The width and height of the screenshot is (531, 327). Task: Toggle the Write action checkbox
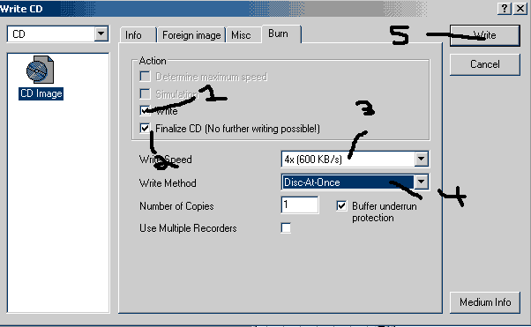[145, 110]
